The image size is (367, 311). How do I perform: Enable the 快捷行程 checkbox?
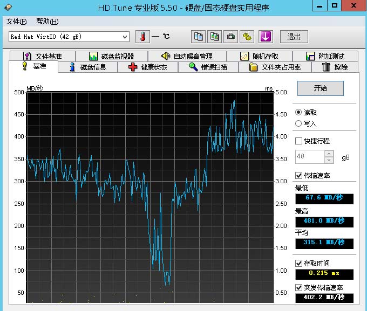click(x=298, y=141)
